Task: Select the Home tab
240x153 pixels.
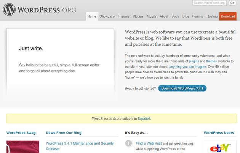Action: pos(92,16)
